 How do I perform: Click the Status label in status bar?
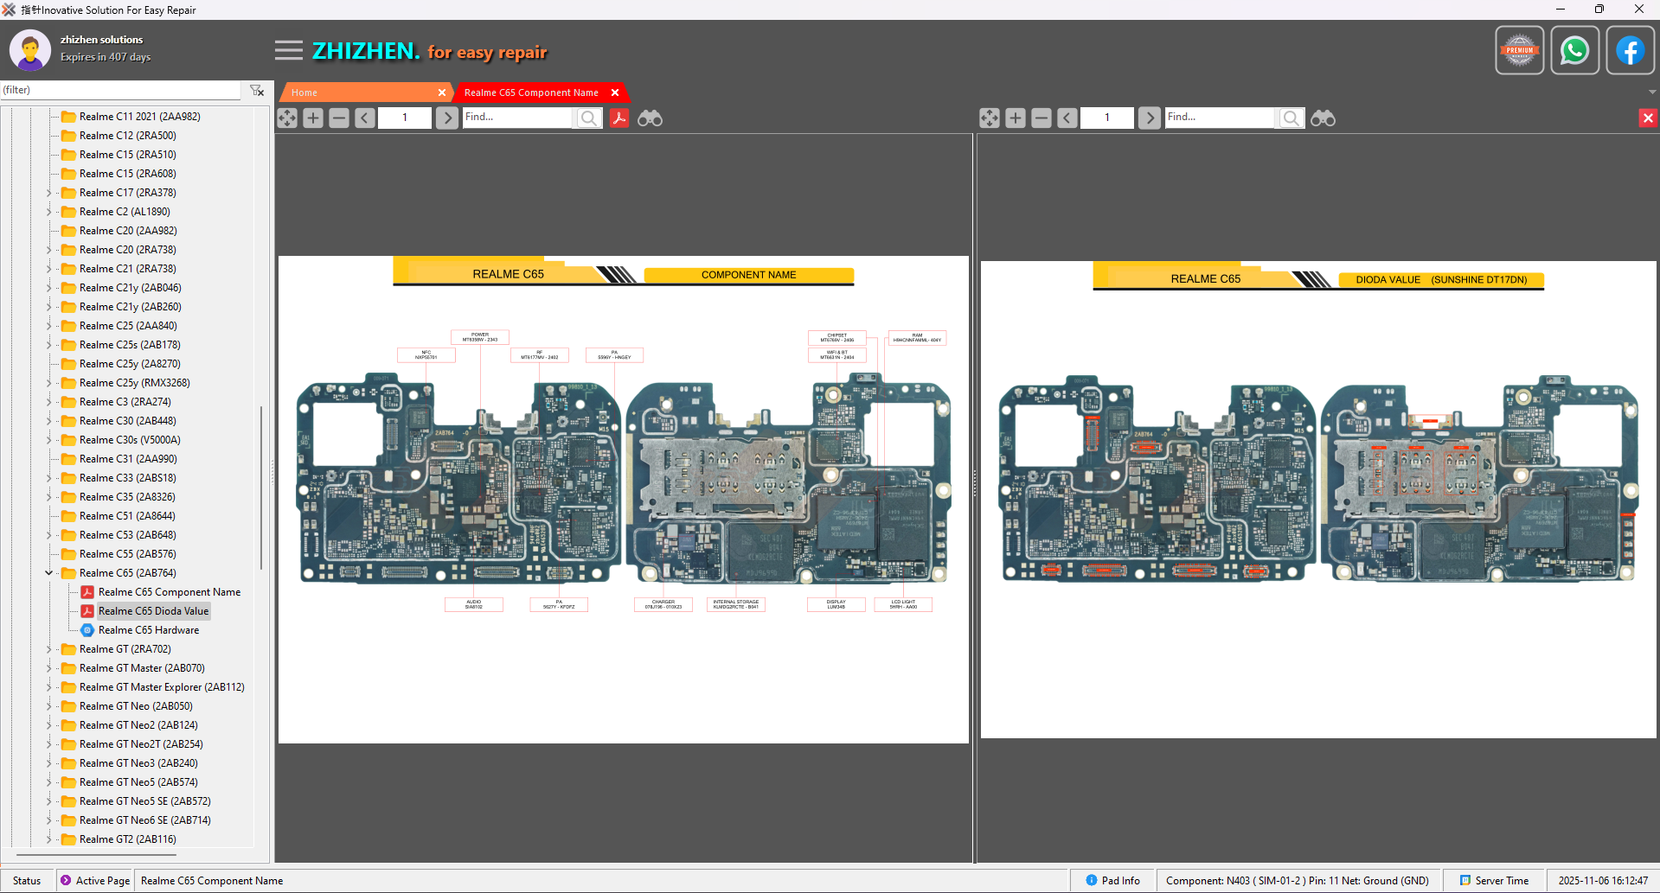[x=27, y=881]
